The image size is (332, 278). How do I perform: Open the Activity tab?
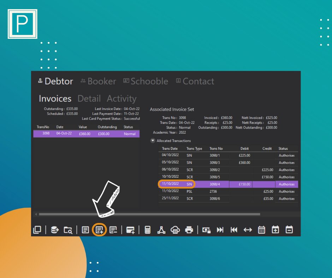121,98
